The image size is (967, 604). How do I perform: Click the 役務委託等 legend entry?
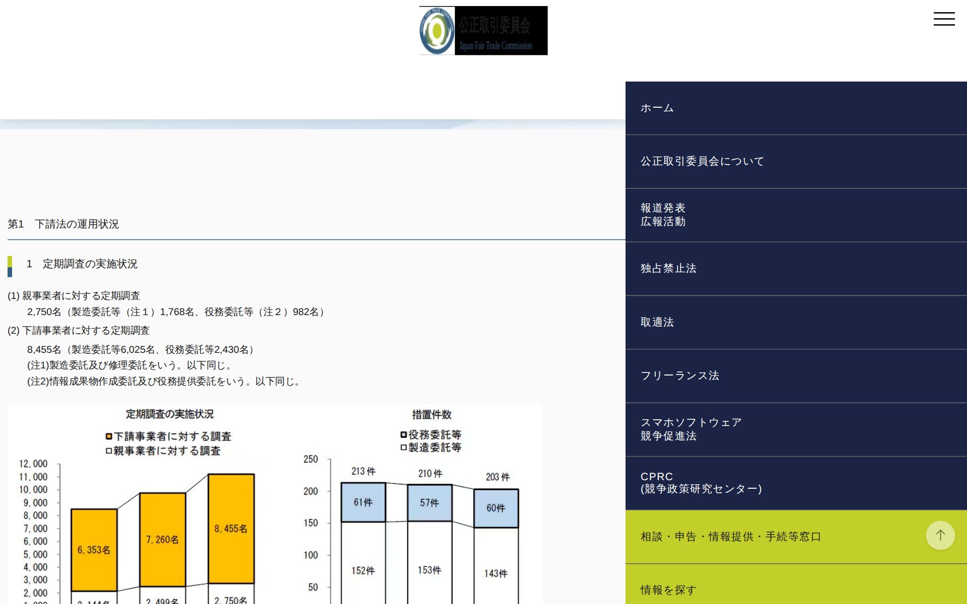[x=432, y=435]
